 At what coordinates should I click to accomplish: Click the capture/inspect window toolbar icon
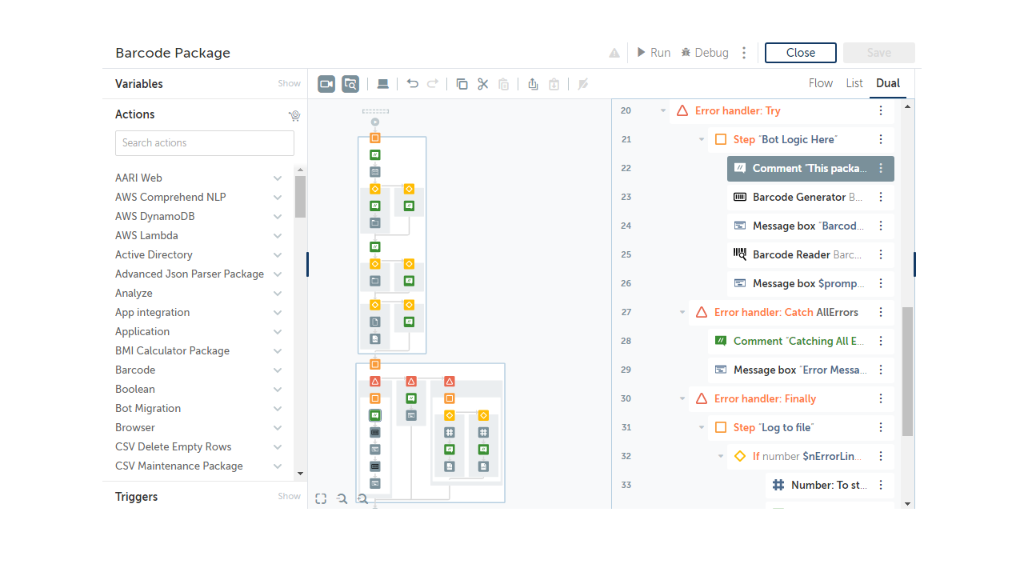pyautogui.click(x=350, y=84)
